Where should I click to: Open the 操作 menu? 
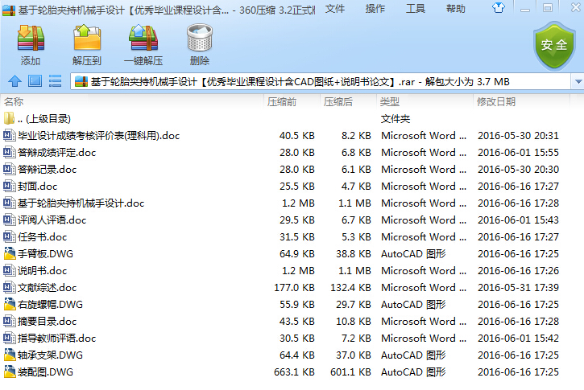[x=375, y=9]
